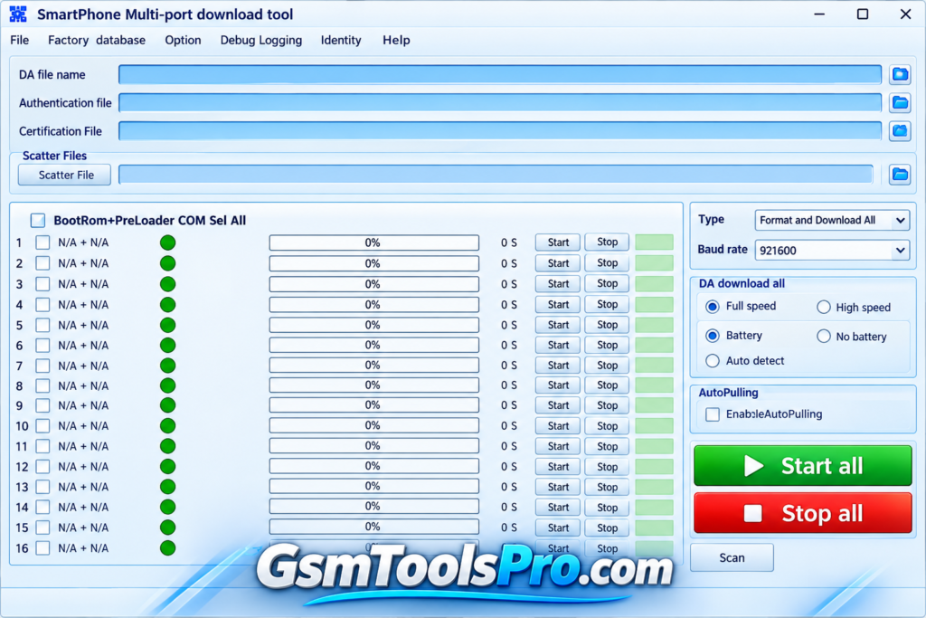Click the green status indicator for port 3
This screenshot has height=618, width=926.
coord(167,284)
